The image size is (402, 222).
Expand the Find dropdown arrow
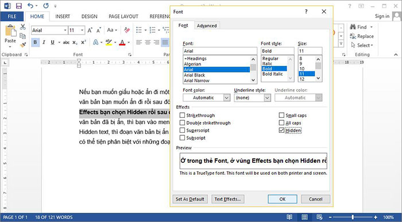(371, 27)
